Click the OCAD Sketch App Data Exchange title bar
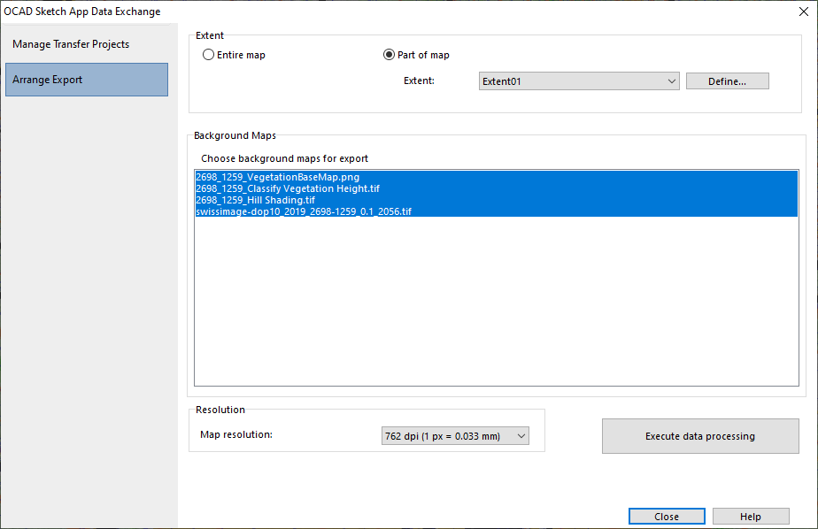This screenshot has width=818, height=529. click(397, 11)
